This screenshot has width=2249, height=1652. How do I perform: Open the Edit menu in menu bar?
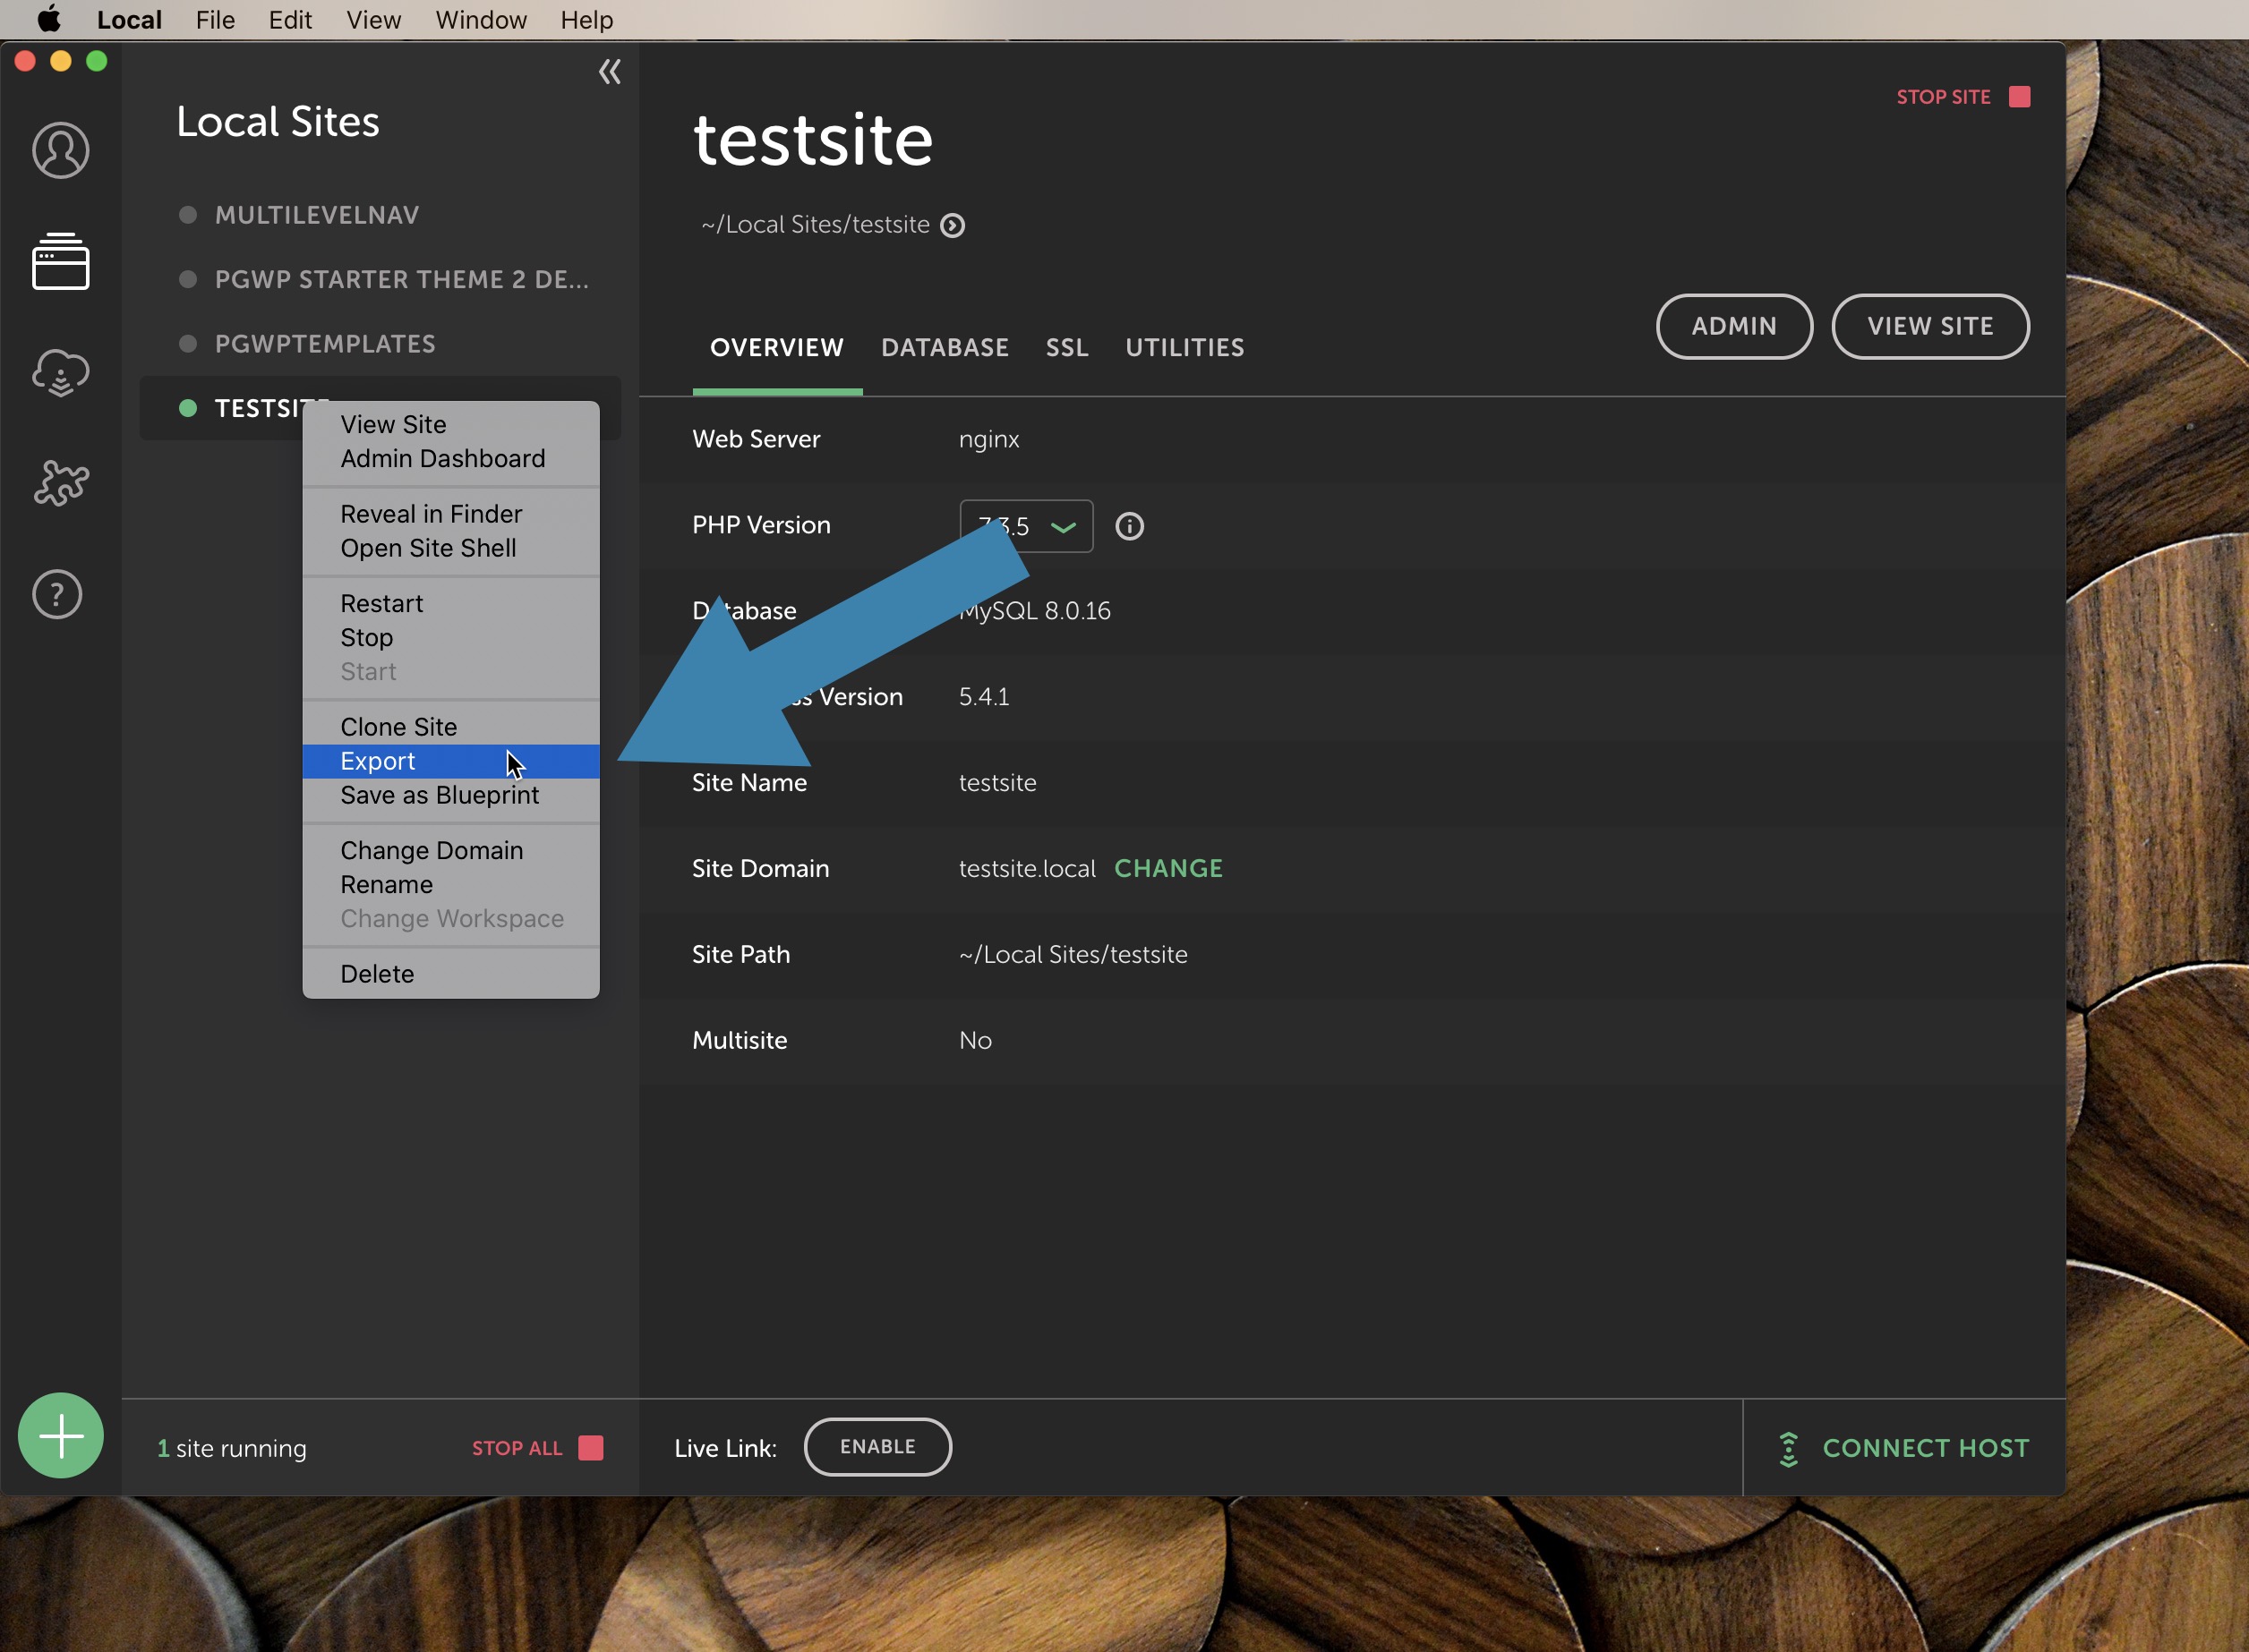coord(290,20)
